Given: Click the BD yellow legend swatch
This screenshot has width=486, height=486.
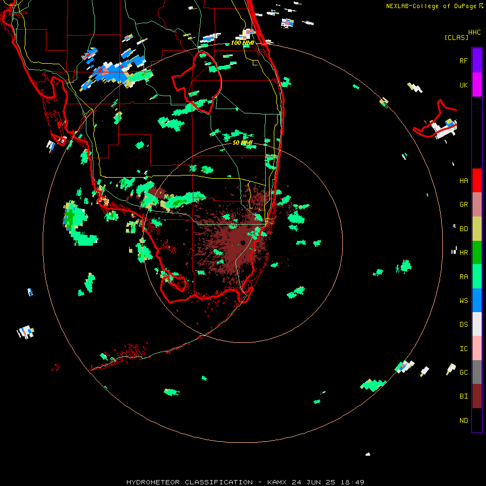Looking at the screenshot, I should [x=477, y=229].
